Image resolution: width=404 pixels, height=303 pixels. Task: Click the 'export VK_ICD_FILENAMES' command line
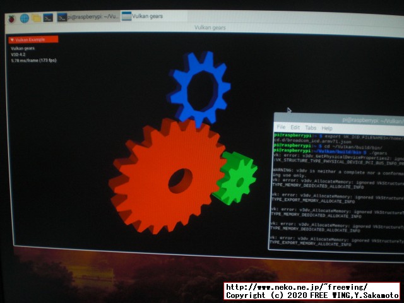[x=338, y=136]
